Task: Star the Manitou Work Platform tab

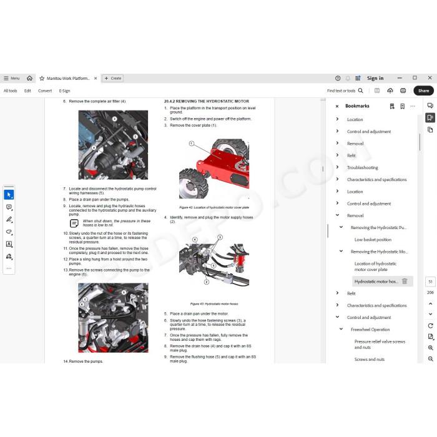Action: click(42, 78)
